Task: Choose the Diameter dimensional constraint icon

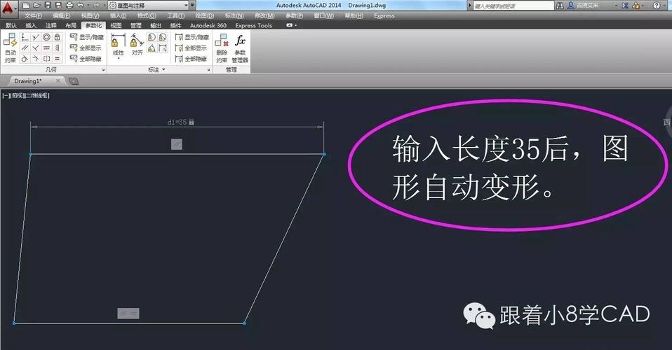Action: [x=163, y=37]
